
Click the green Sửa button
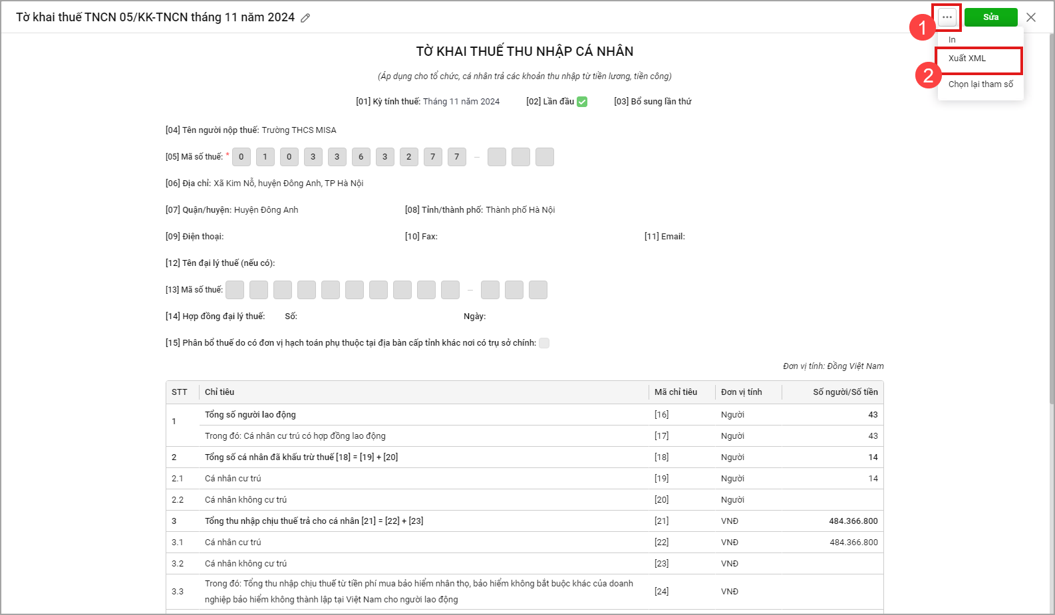[x=990, y=17]
